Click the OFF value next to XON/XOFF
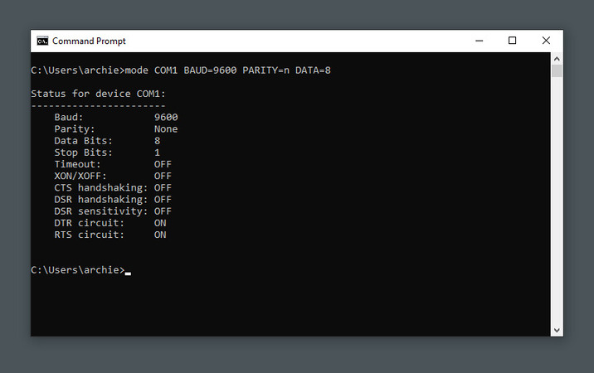This screenshot has width=594, height=373. click(x=163, y=176)
